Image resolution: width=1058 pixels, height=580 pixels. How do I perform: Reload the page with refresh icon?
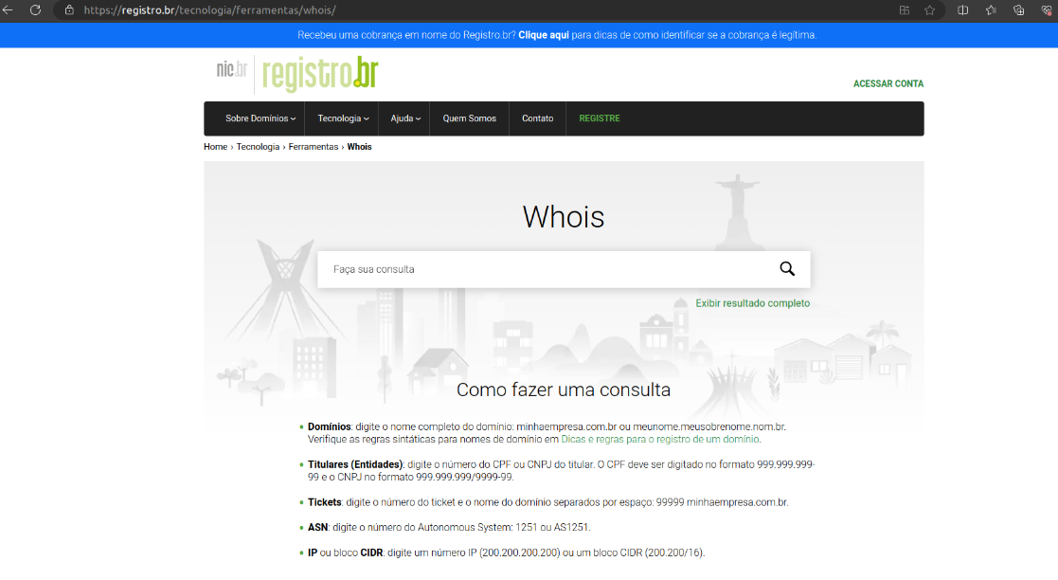[36, 10]
